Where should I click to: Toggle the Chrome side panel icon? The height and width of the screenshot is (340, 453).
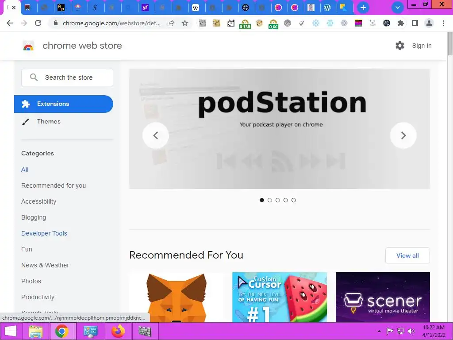[415, 23]
